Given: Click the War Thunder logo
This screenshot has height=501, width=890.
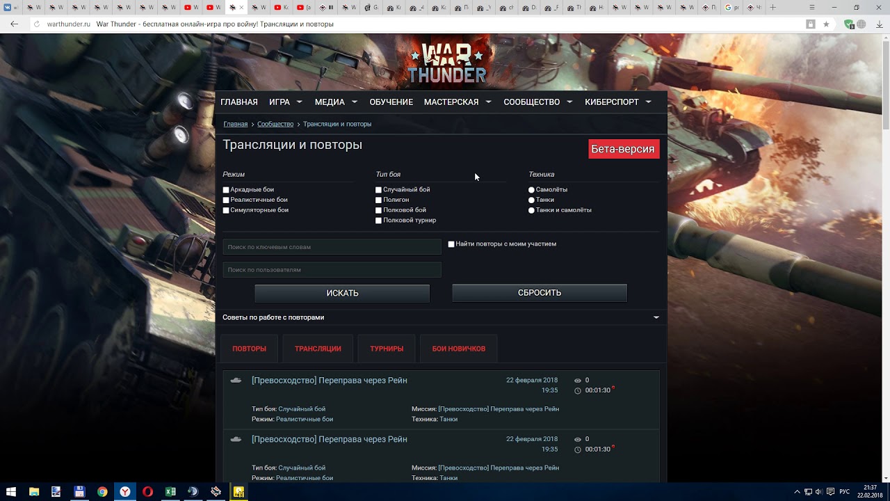Looking at the screenshot, I should 446,64.
